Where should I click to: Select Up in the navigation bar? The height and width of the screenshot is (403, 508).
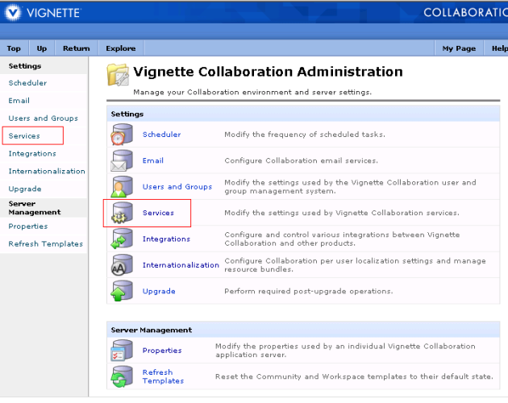[x=41, y=48]
